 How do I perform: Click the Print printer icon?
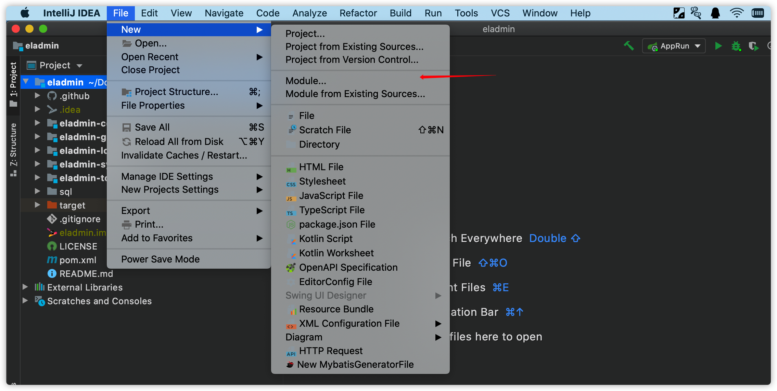[127, 225]
